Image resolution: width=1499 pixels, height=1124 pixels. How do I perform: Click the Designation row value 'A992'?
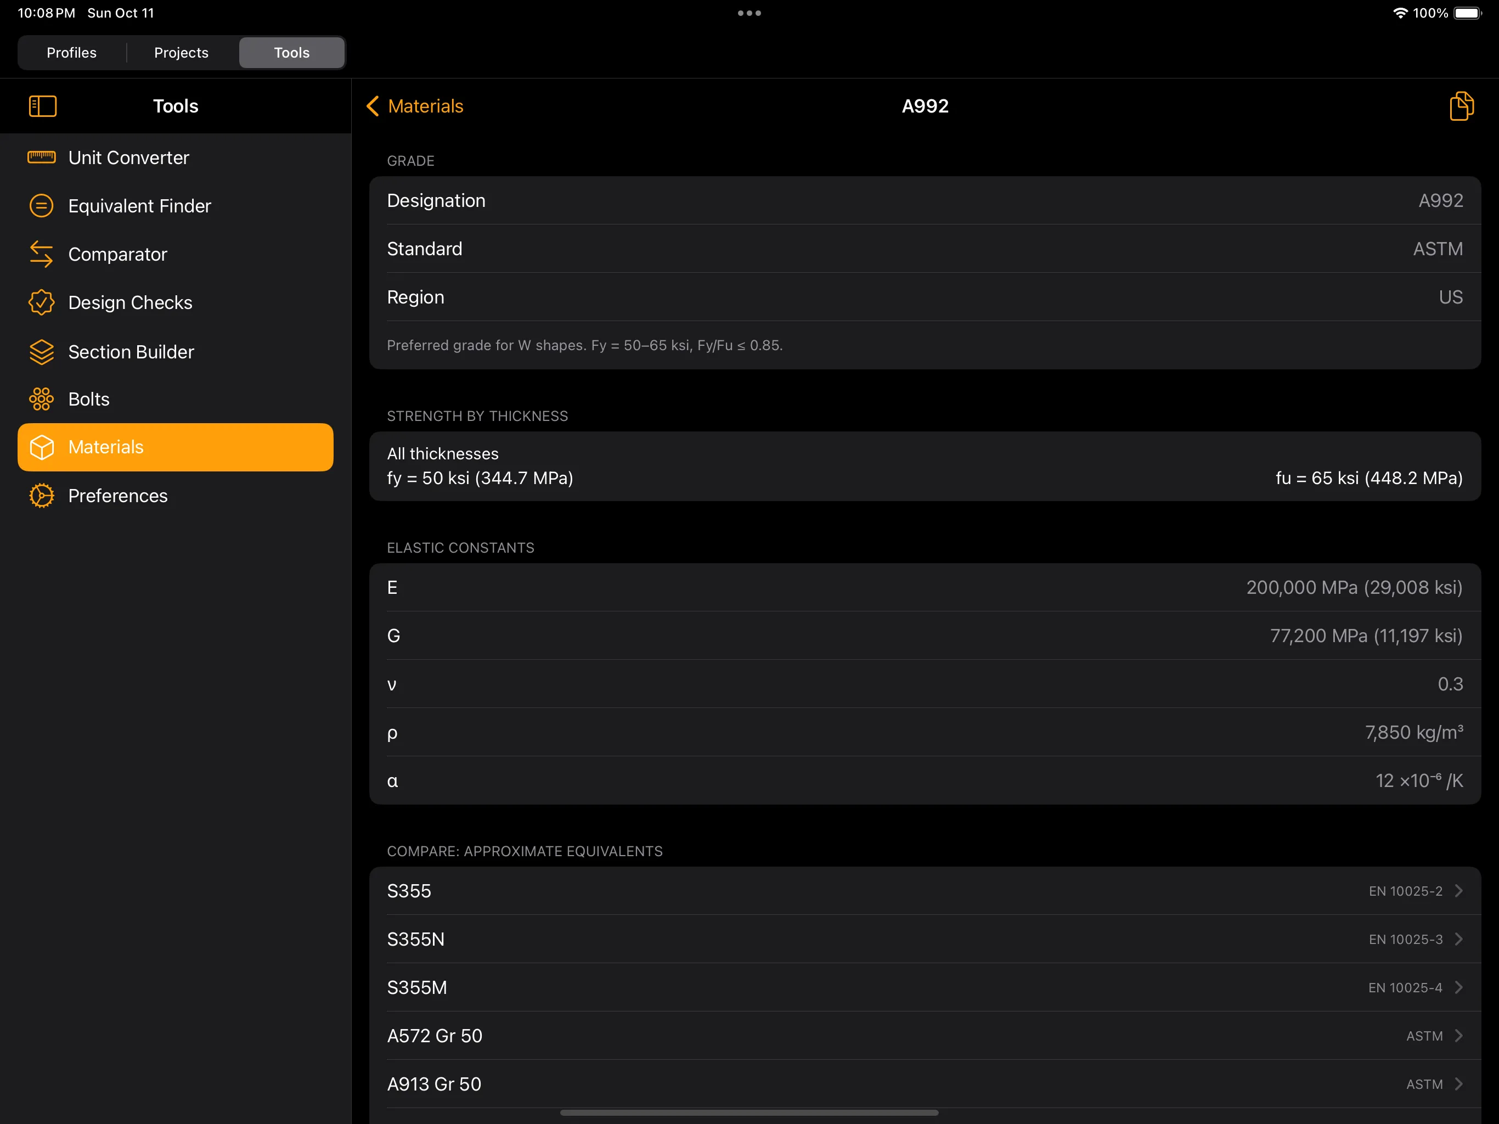pos(1441,201)
